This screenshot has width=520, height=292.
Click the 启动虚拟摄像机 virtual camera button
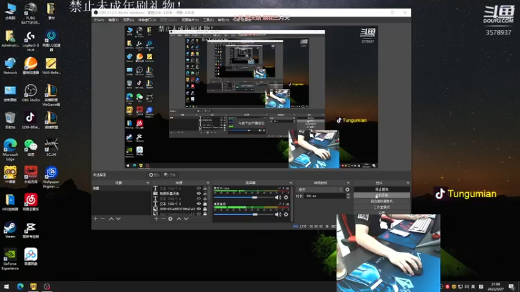click(x=382, y=201)
